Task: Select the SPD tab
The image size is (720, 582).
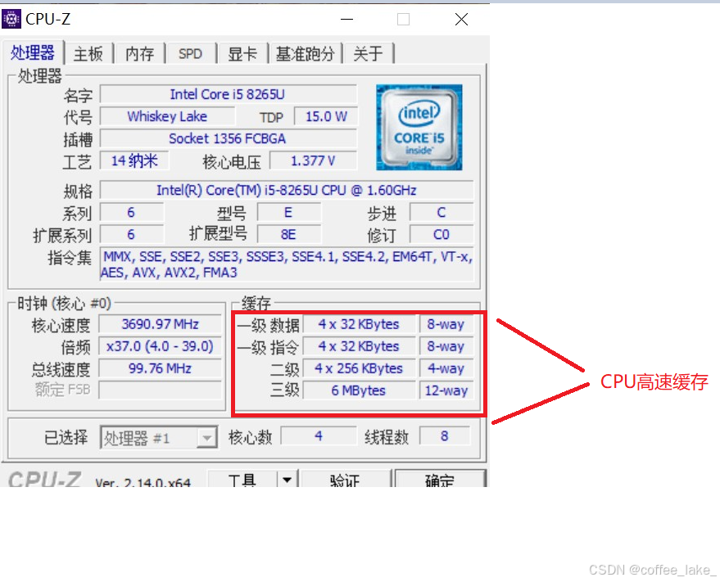Action: [x=190, y=54]
